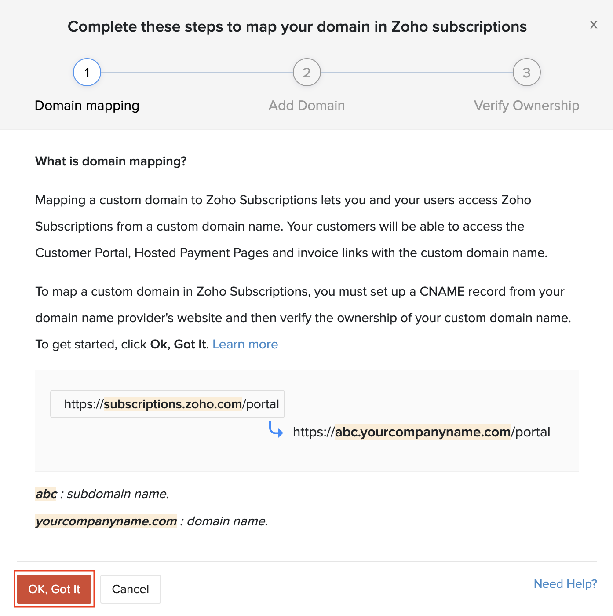Click the dialog title about mapping your domain

click(297, 26)
